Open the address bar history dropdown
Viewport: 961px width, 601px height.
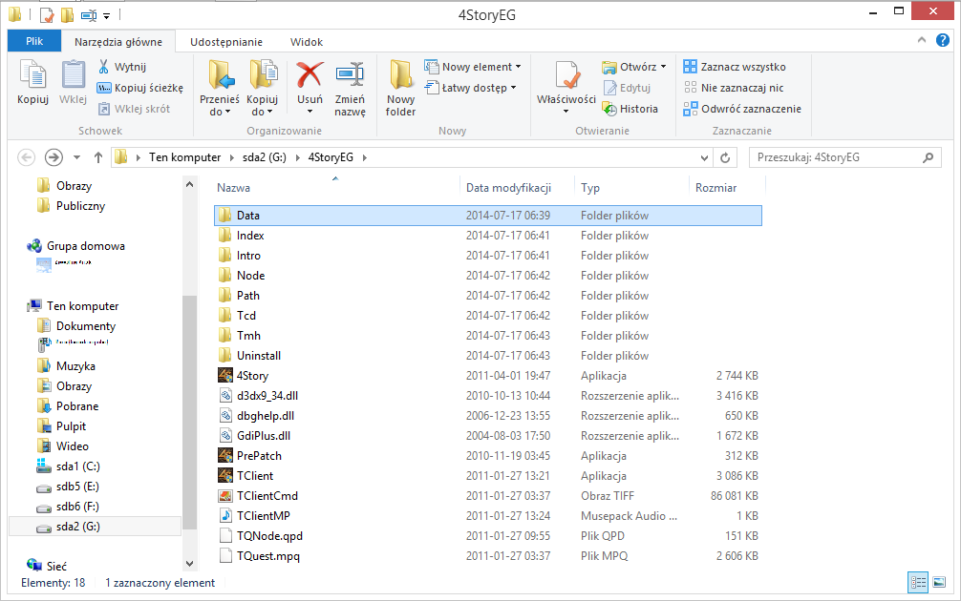pos(704,158)
